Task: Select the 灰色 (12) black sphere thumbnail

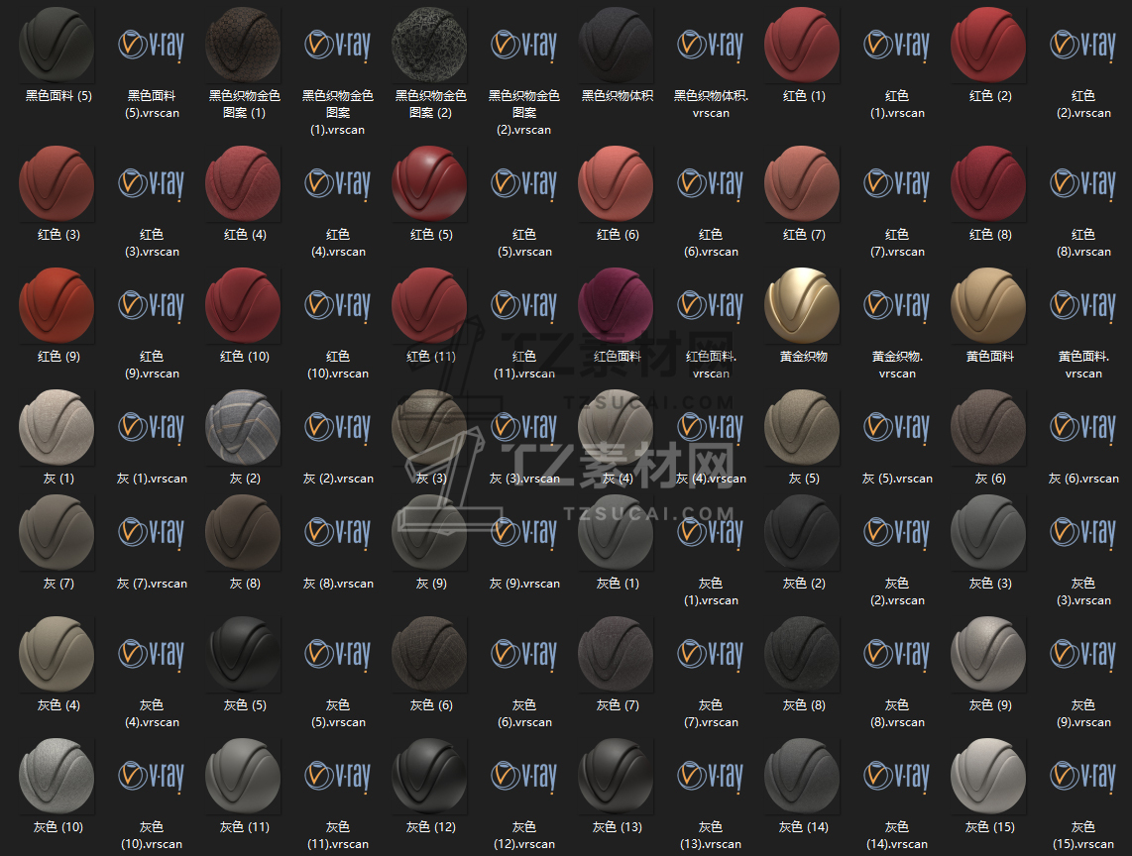Action: click(x=429, y=776)
